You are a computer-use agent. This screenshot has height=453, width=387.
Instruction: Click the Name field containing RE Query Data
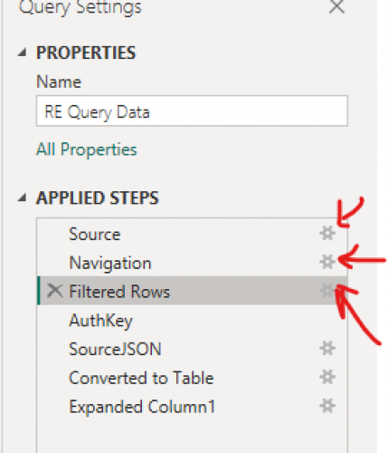(x=192, y=111)
